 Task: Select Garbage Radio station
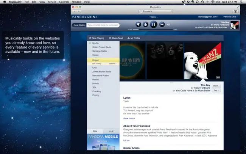100,51
